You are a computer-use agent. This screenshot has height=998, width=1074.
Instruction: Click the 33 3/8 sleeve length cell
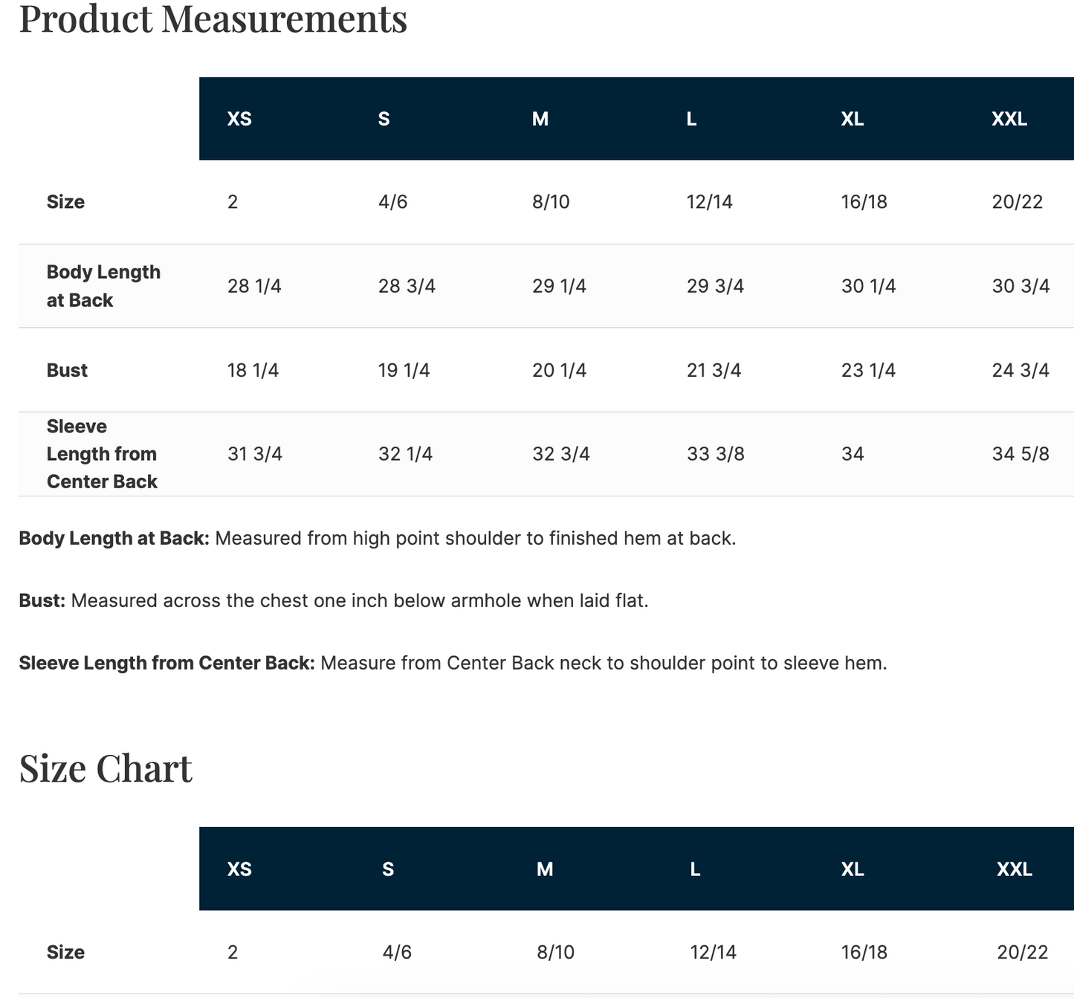point(715,454)
